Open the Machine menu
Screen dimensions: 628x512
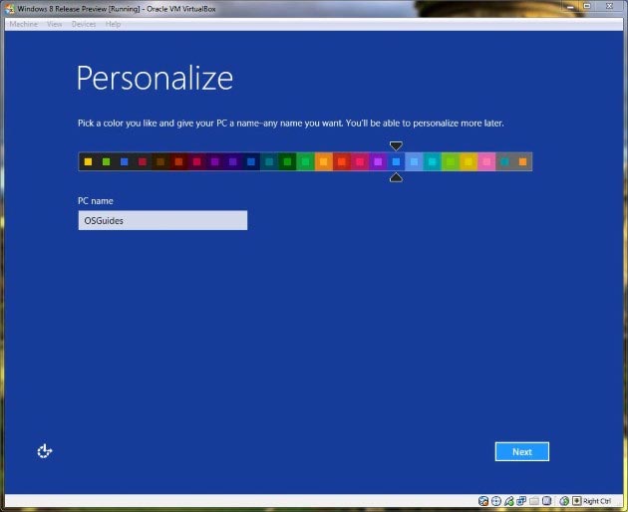[x=23, y=24]
